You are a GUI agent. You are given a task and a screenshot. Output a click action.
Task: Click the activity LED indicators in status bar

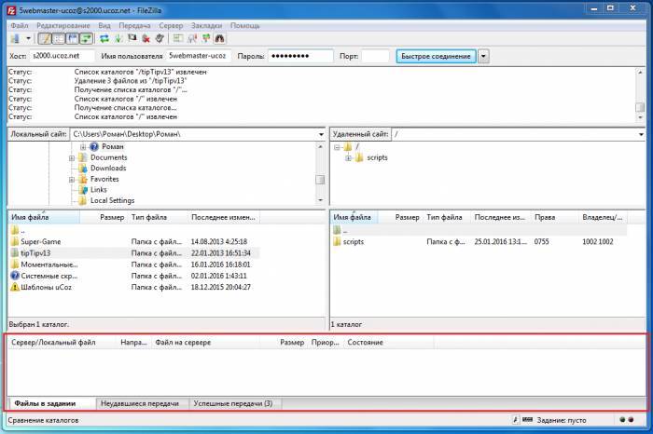coord(626,420)
